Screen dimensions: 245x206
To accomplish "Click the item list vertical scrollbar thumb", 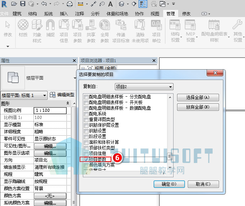I will [x=170, y=156].
